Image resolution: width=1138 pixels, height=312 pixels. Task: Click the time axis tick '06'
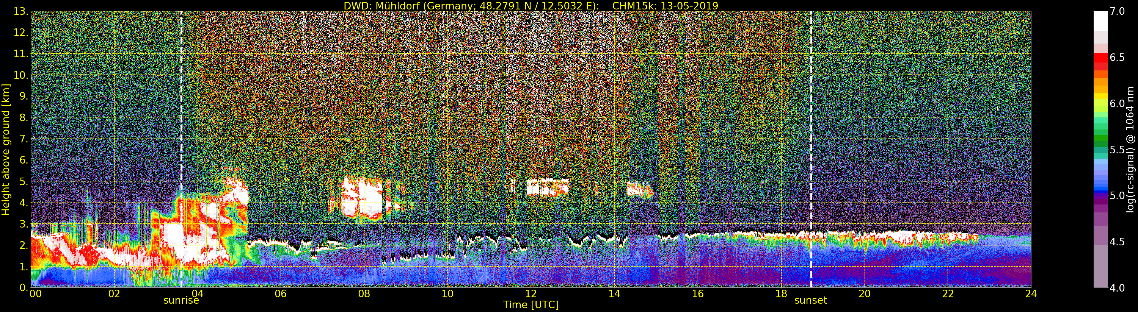(281, 294)
